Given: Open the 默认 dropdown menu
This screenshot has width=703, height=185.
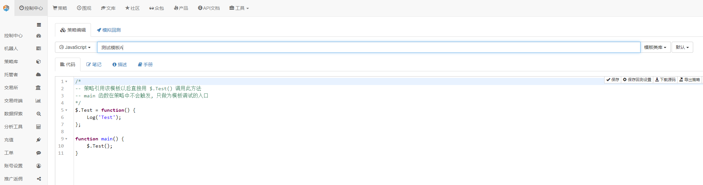Looking at the screenshot, I should pyautogui.click(x=682, y=47).
